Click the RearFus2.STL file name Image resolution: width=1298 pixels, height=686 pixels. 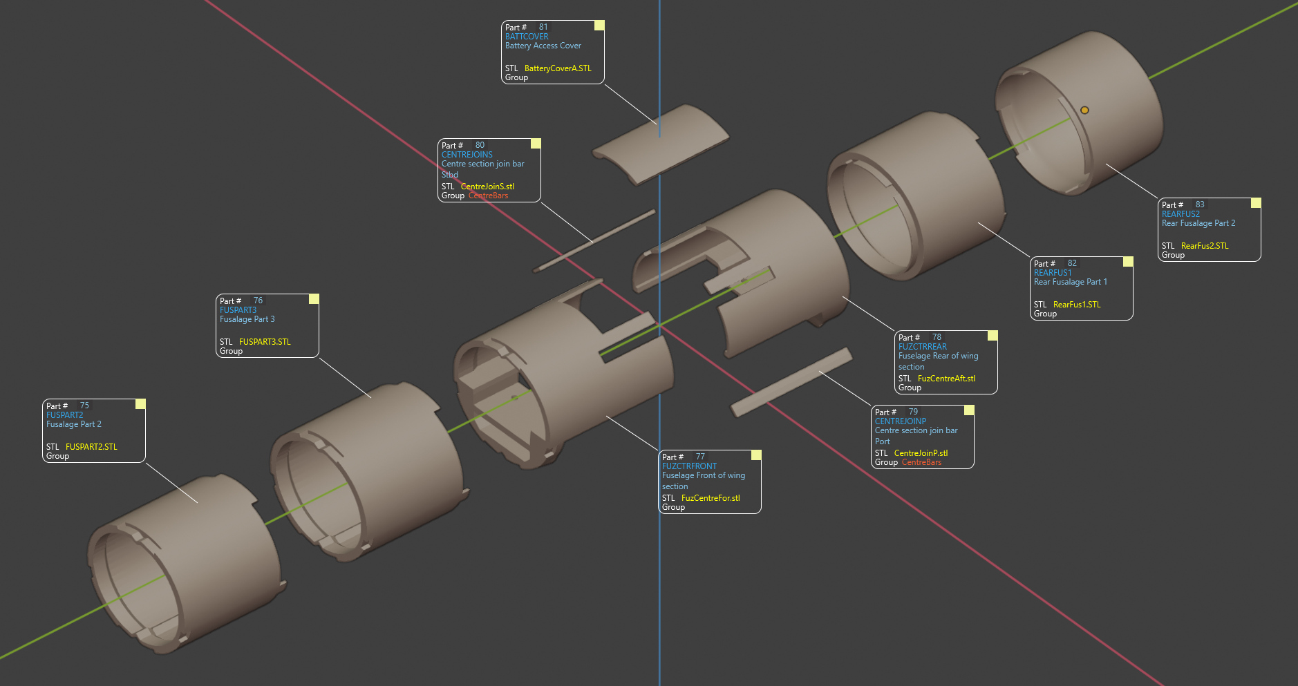click(x=1205, y=246)
